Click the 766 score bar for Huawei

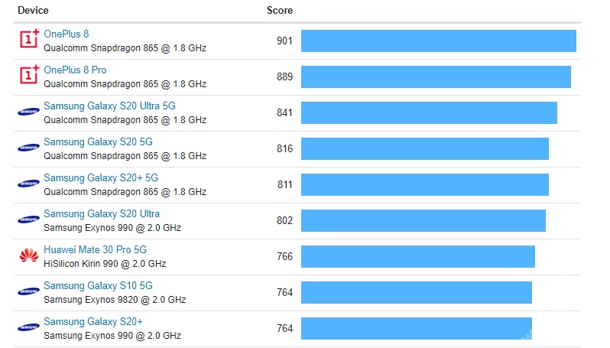(417, 257)
